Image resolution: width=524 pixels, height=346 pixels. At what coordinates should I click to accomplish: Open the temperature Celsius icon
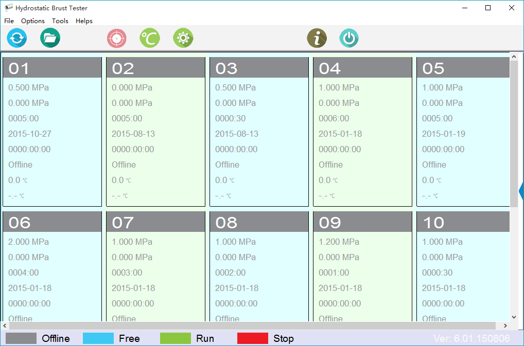(150, 39)
